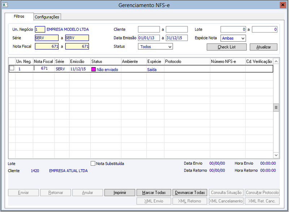
Task: Click the Consulta Situação button
Action: (226, 192)
